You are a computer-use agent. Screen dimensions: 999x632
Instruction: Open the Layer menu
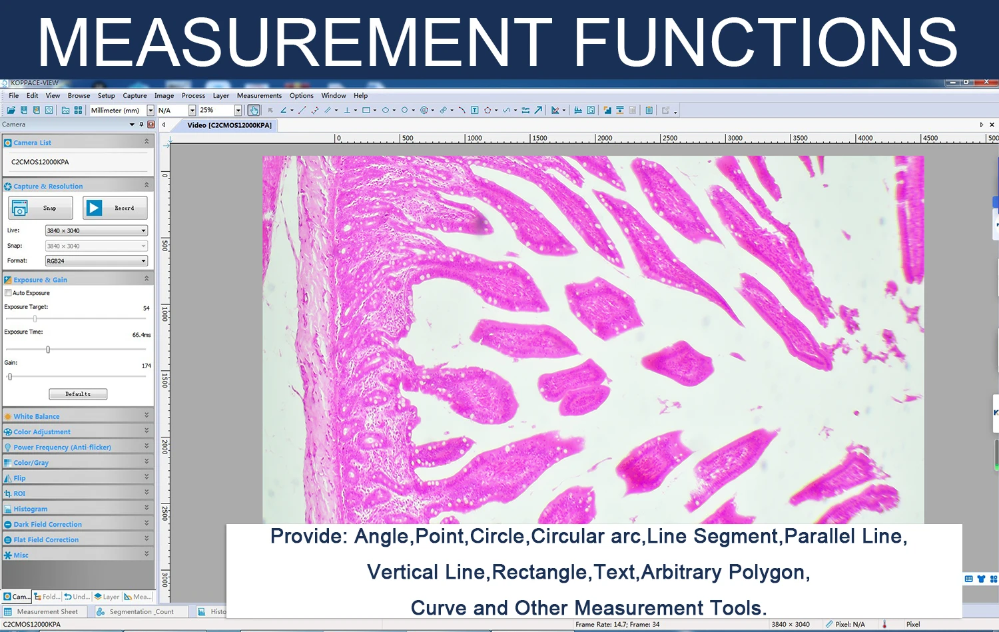click(221, 96)
